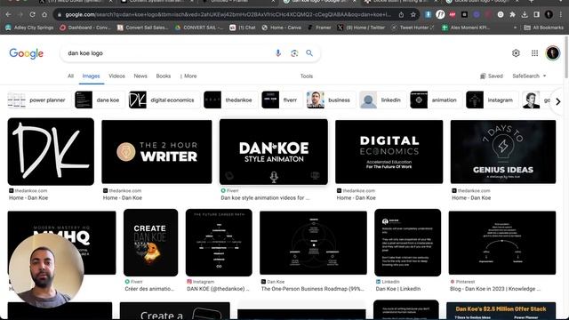Viewport: 569px width, 320px height.
Task: Open the Google account profile picture
Action: [x=553, y=53]
